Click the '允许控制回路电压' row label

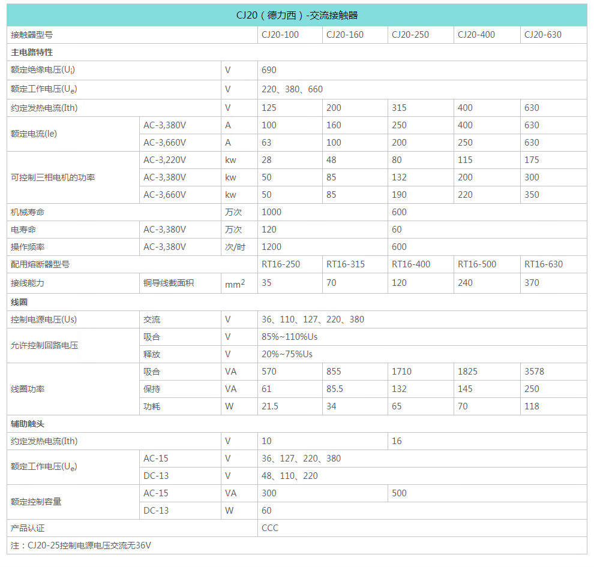(44, 346)
